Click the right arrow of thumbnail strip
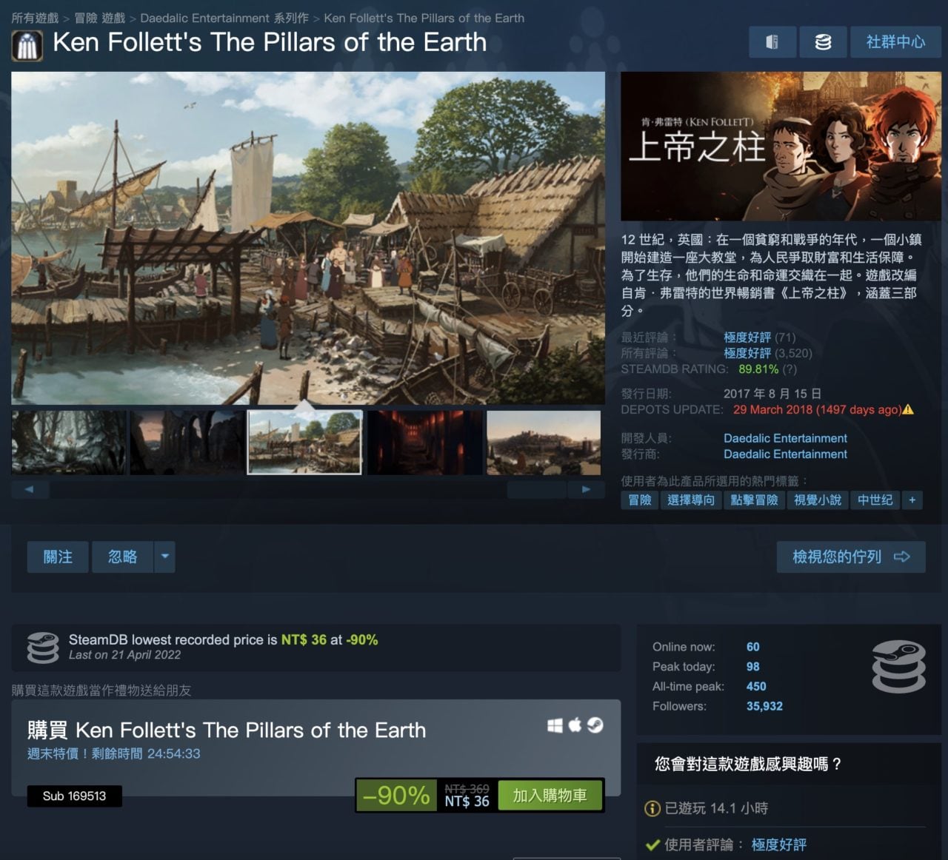 point(586,489)
